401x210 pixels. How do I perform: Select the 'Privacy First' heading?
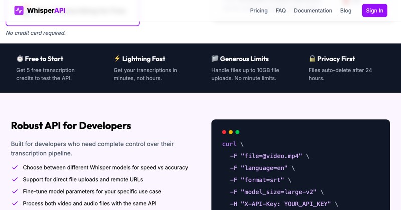[x=336, y=59]
